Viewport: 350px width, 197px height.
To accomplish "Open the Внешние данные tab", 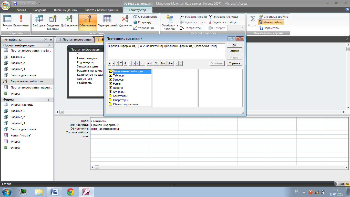I will pyautogui.click(x=66, y=10).
